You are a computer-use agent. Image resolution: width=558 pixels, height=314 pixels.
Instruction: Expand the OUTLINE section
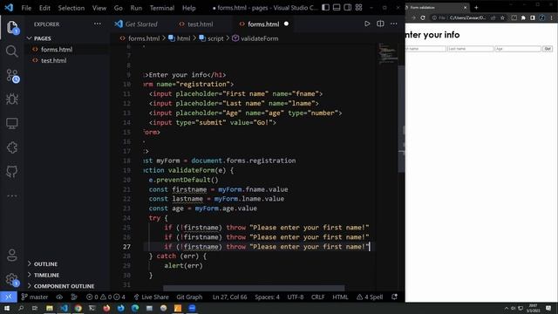pyautogui.click(x=45, y=263)
